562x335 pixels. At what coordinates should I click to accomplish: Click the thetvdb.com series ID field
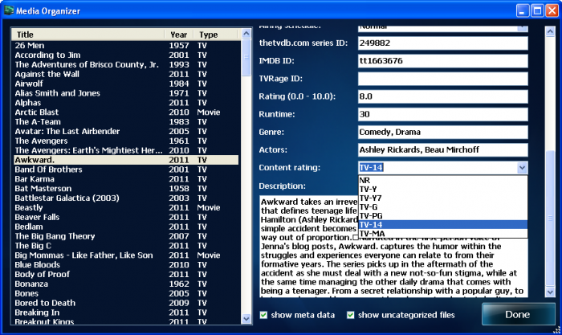[442, 43]
